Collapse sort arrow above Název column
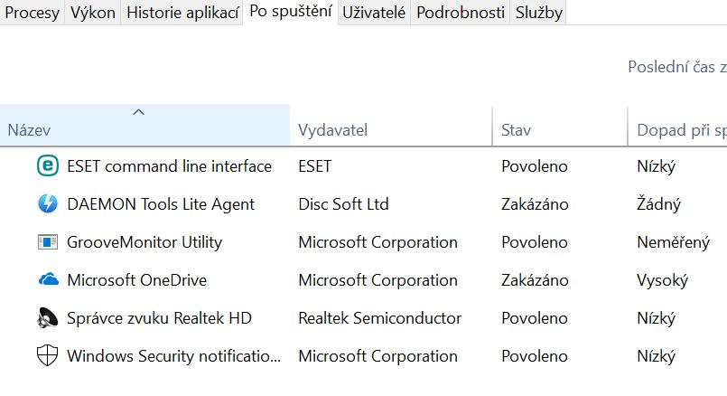This screenshot has width=727, height=396. pos(138,112)
